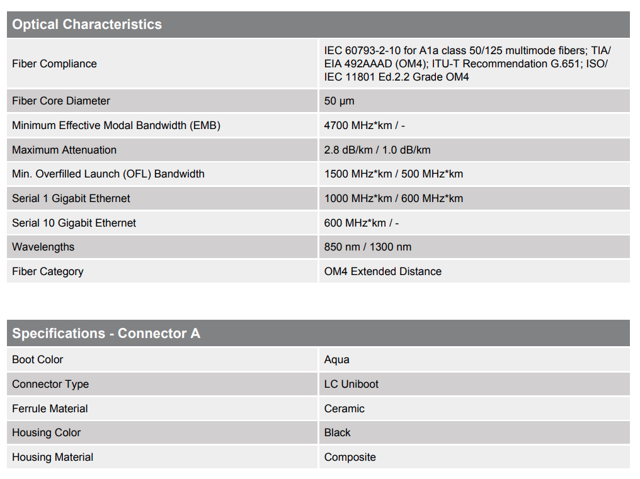Image resolution: width=640 pixels, height=479 pixels.
Task: Select the Fiber Core Diameter label
Action: tap(61, 101)
